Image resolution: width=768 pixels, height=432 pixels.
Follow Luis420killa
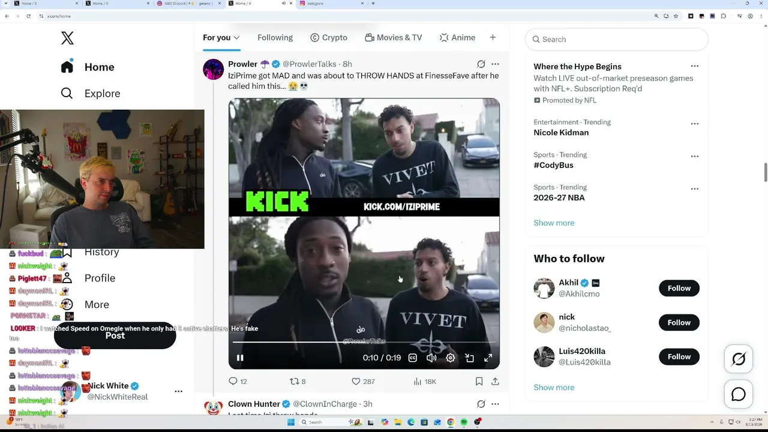point(679,356)
